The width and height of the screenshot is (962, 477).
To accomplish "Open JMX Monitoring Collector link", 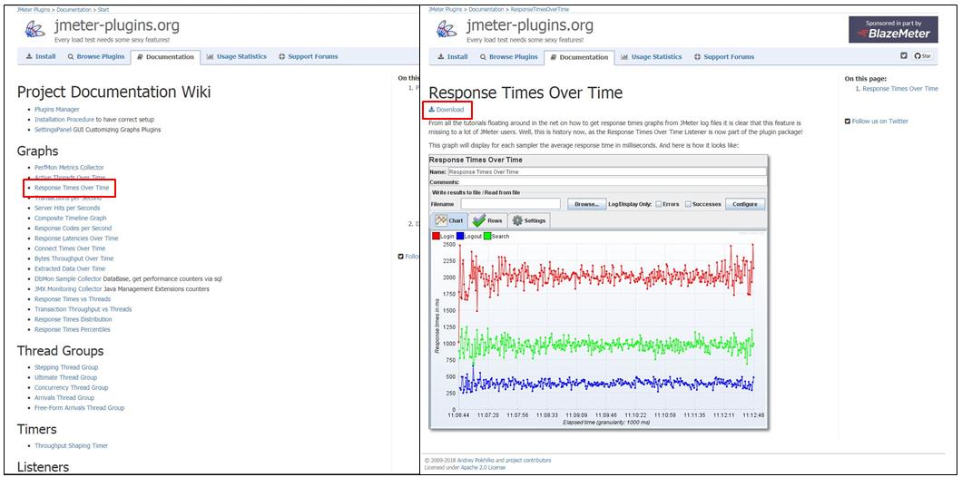I will [69, 288].
